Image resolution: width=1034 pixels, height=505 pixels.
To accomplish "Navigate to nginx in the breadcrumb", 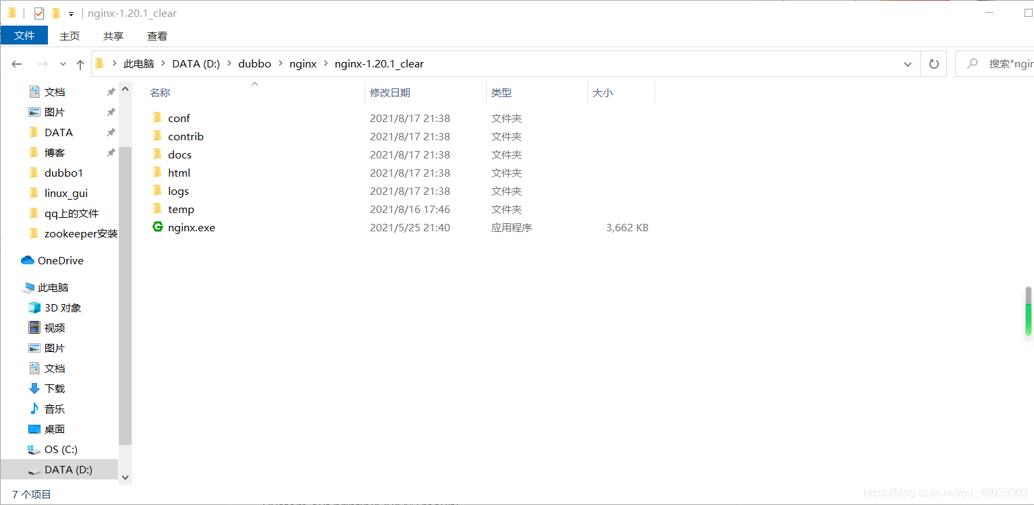I will 303,64.
